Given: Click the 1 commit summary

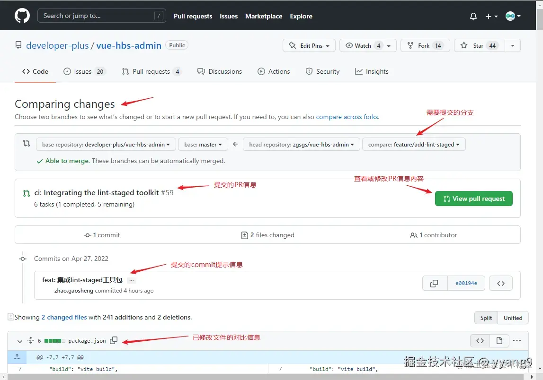Looking at the screenshot, I should coord(102,235).
